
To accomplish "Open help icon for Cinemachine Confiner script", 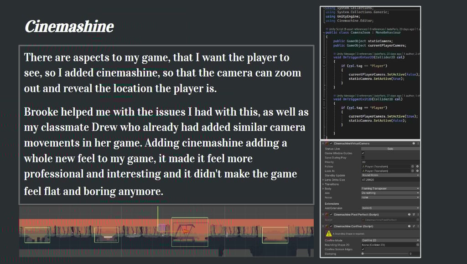I will coord(409,226).
